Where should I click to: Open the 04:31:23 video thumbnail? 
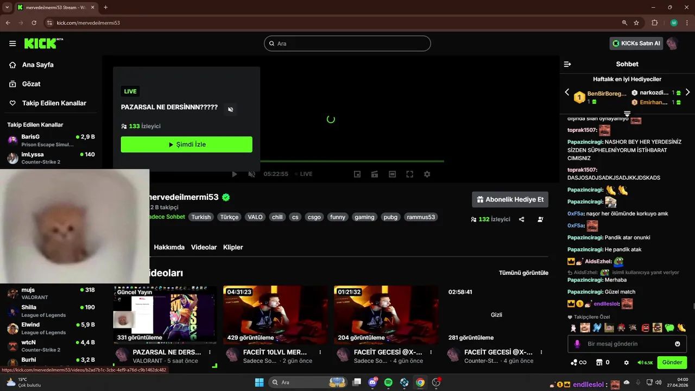[275, 315]
